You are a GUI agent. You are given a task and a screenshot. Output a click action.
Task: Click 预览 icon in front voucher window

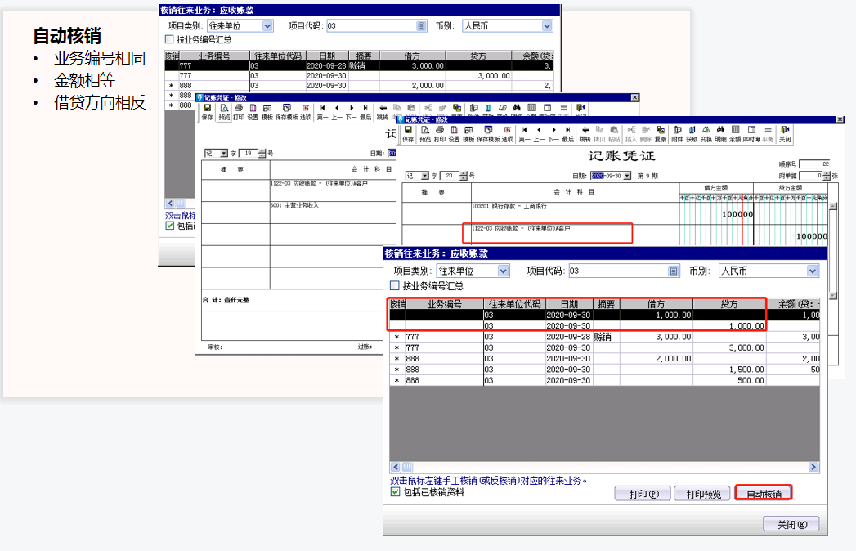[x=425, y=134]
